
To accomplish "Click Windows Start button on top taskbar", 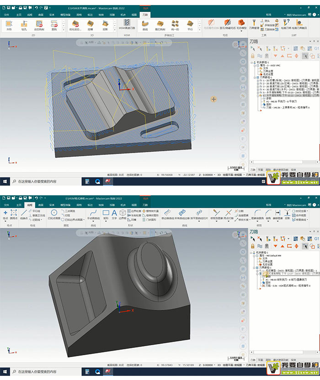I will pyautogui.click(x=5, y=181).
